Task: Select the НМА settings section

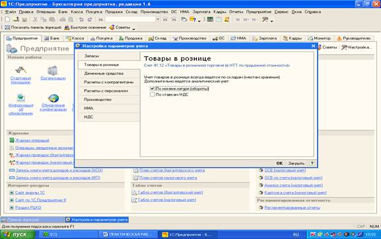Action: pos(109,108)
